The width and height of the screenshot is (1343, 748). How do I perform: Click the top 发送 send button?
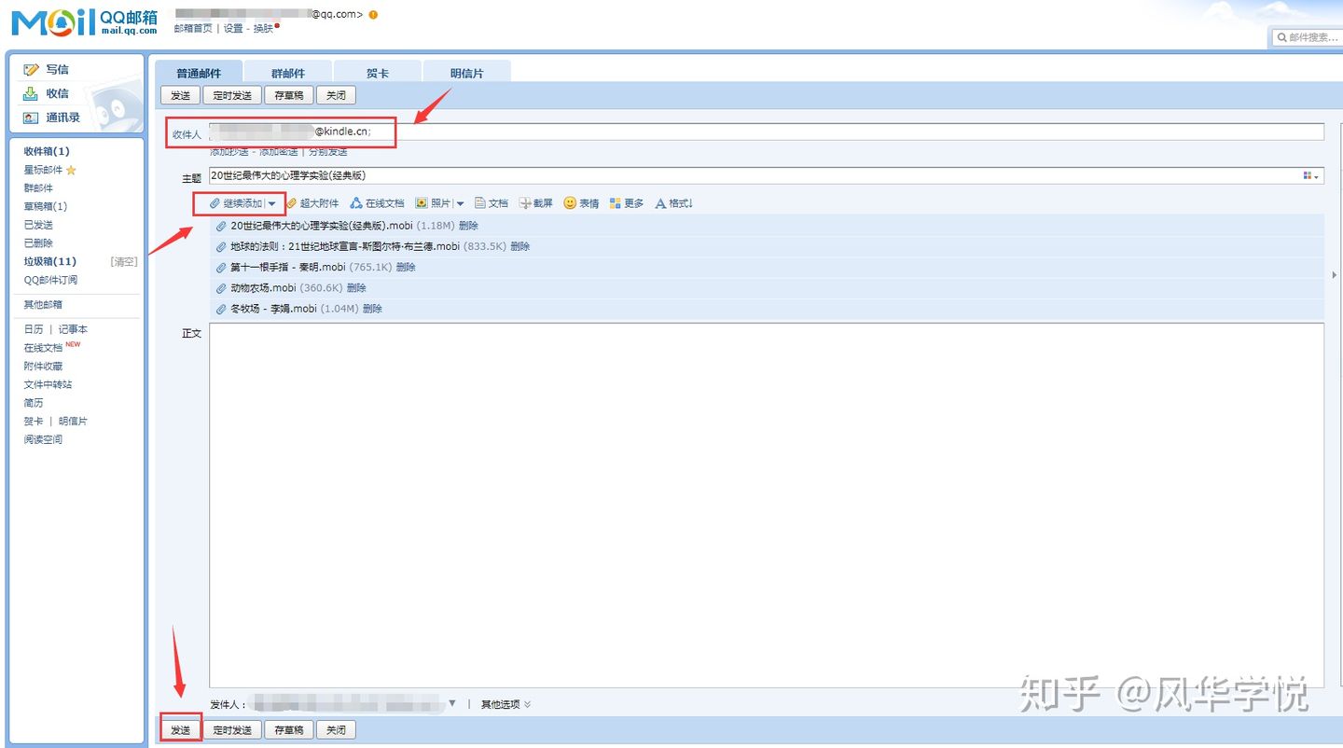pyautogui.click(x=180, y=95)
